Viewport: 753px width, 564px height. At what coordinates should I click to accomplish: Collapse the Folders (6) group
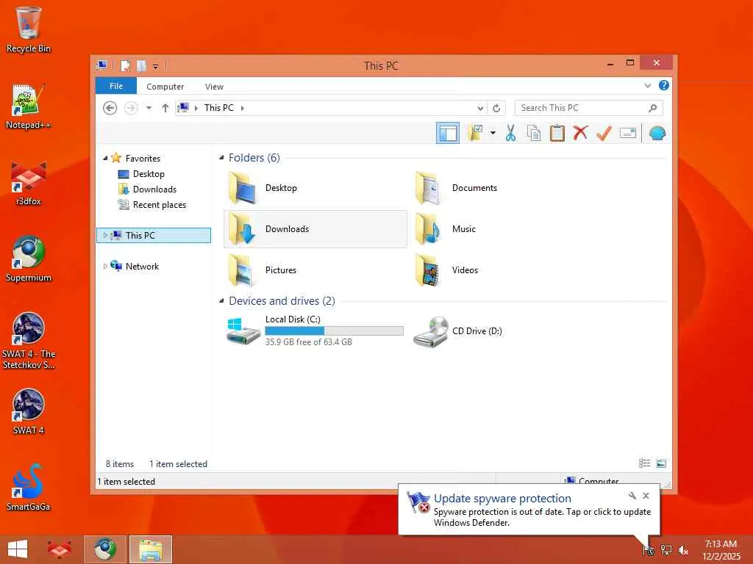pos(221,158)
